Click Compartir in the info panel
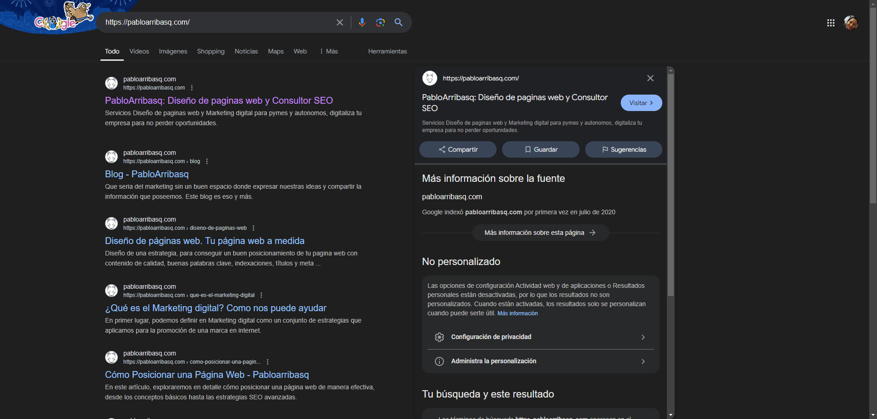 pyautogui.click(x=458, y=149)
